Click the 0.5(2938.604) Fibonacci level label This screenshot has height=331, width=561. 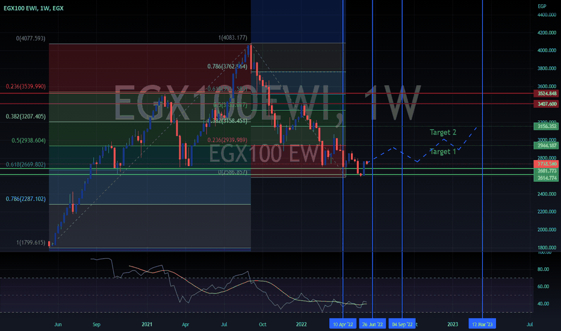pyautogui.click(x=29, y=141)
